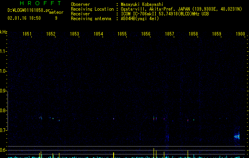The height and width of the screenshot is (158, 249).
Task: Click the 1900 time marker
Action: click(240, 34)
